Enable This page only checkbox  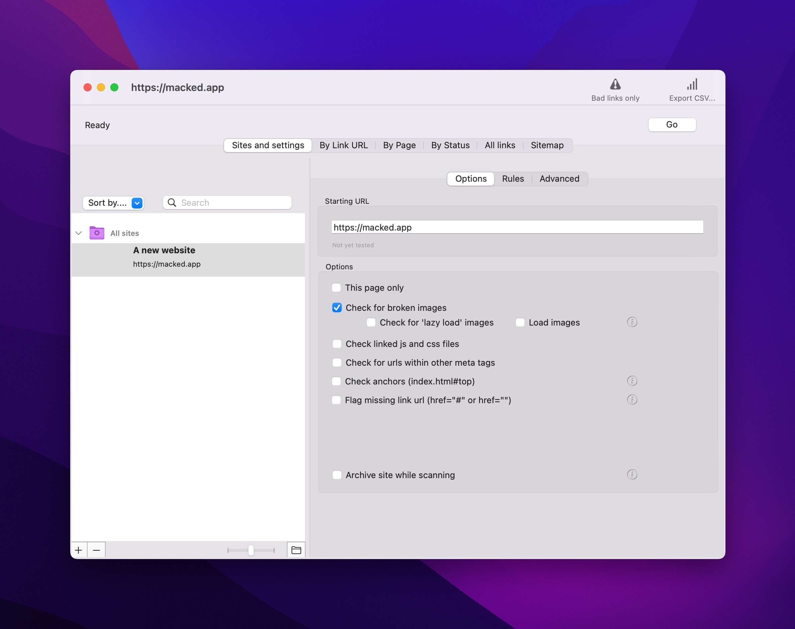(x=336, y=288)
